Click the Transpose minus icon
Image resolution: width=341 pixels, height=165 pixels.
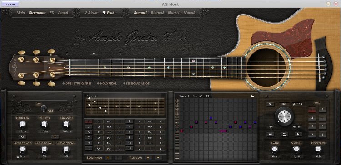[x=158, y=158]
